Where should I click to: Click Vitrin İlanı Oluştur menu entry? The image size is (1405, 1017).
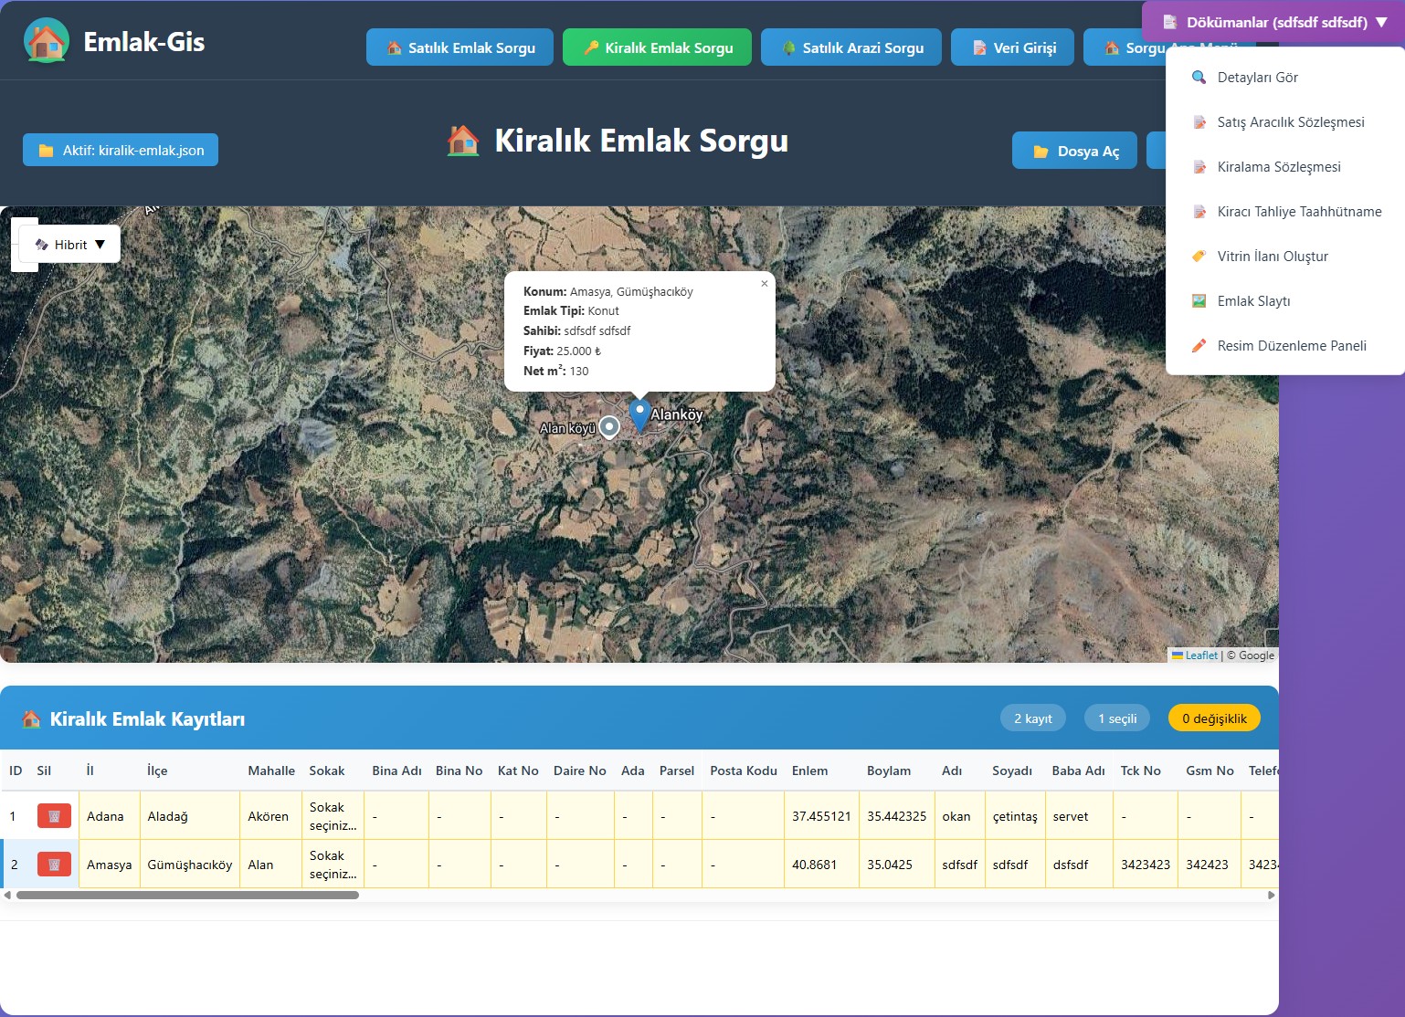(1272, 257)
